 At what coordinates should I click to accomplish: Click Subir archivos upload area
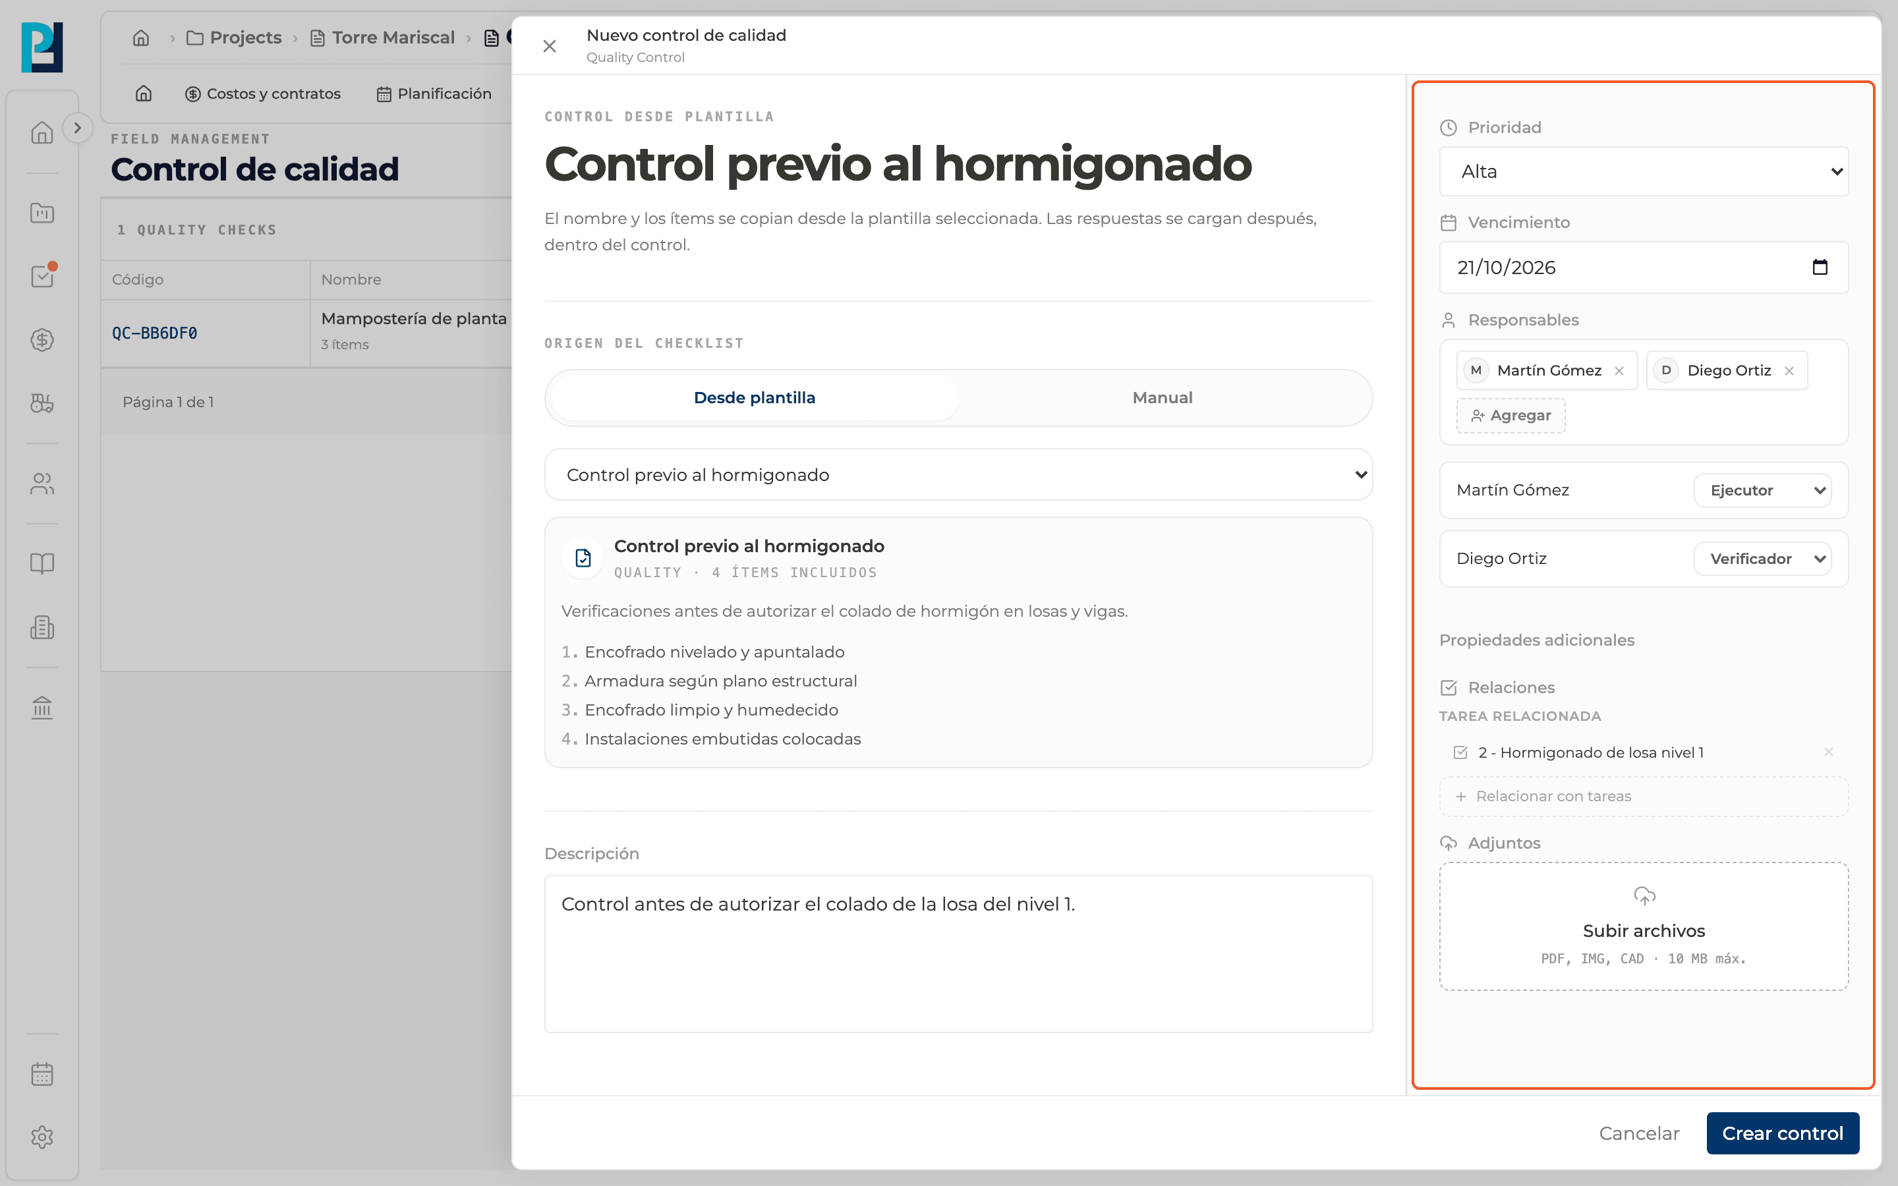click(1644, 926)
